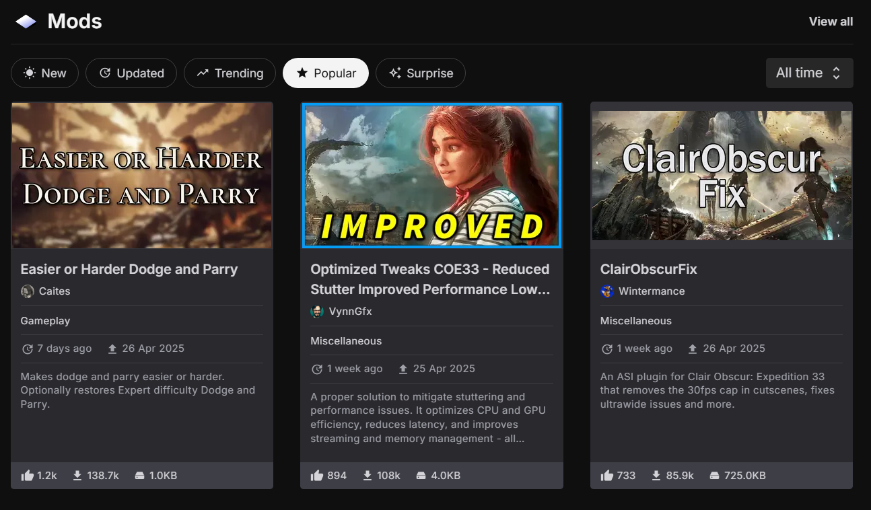Click Gameplay category on first mod card
The width and height of the screenshot is (871, 510).
45,321
